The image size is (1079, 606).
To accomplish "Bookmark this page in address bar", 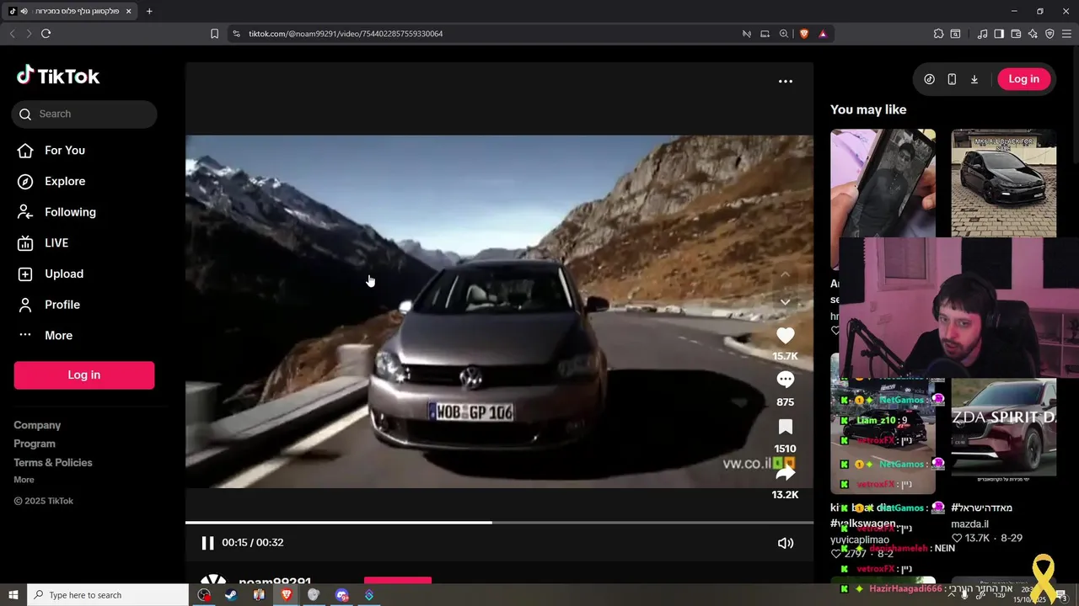I will [214, 34].
